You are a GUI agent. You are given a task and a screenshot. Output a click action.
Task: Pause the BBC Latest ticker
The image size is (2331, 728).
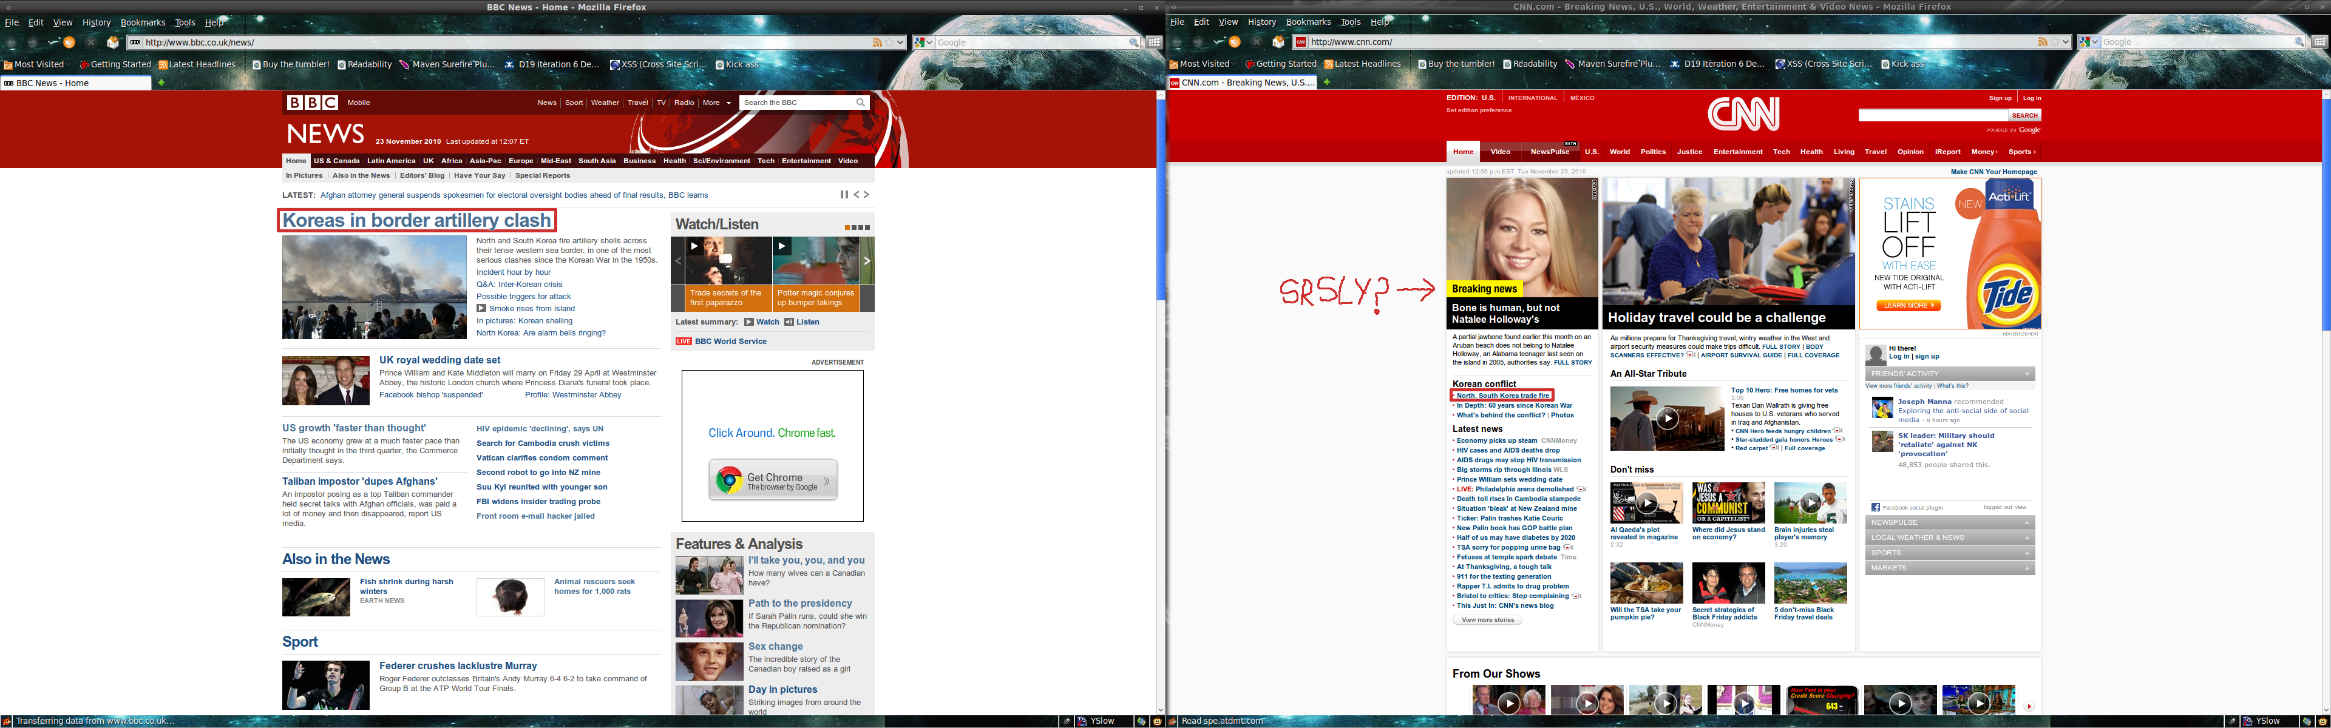coord(843,194)
